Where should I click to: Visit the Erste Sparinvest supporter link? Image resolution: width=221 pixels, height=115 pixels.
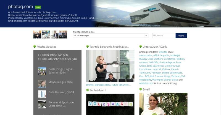(155, 66)
